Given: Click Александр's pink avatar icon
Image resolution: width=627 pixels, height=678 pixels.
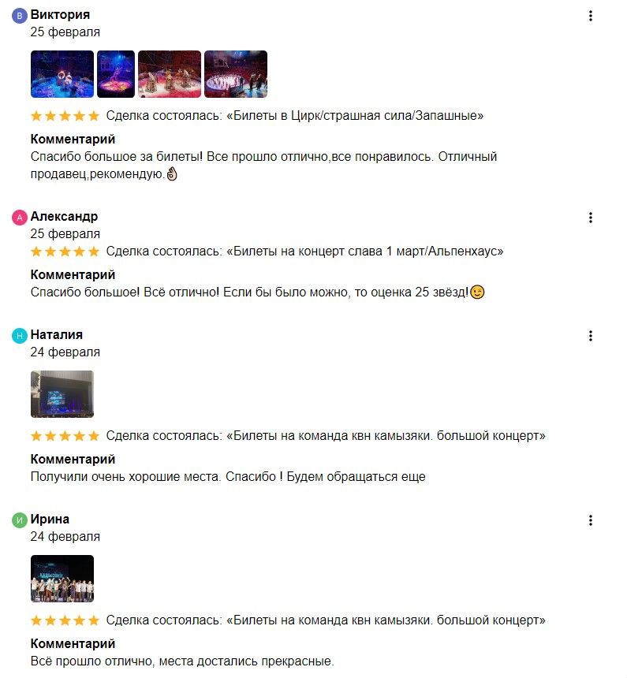Looking at the screenshot, I should [20, 218].
